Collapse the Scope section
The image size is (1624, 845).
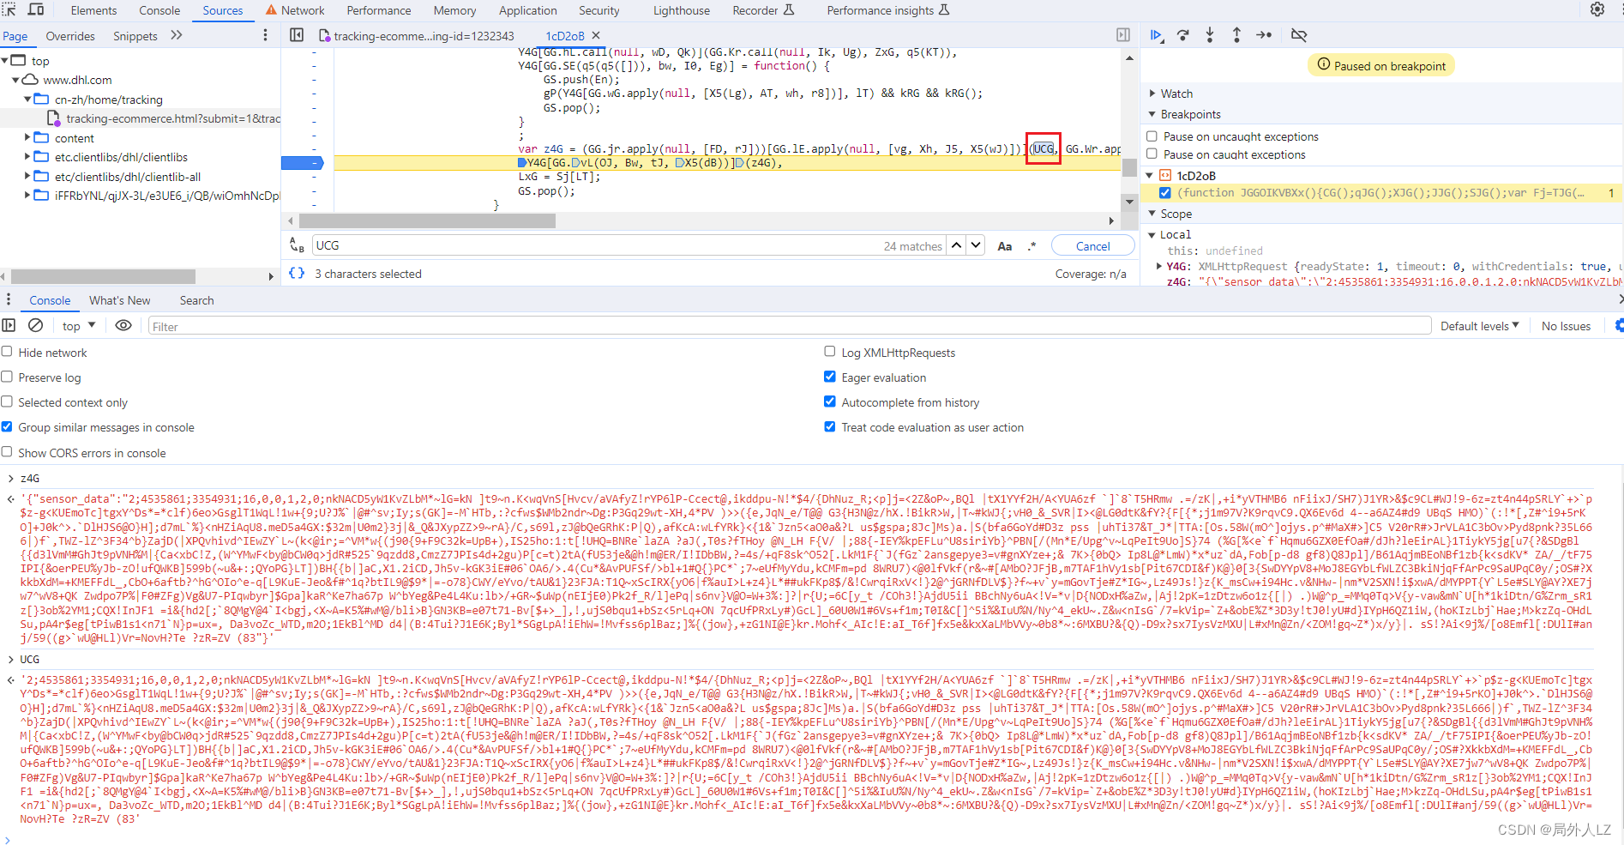tap(1152, 214)
